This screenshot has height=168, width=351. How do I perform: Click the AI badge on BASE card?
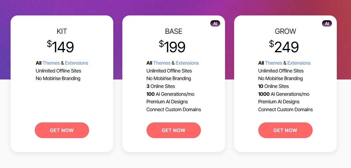coord(215,24)
